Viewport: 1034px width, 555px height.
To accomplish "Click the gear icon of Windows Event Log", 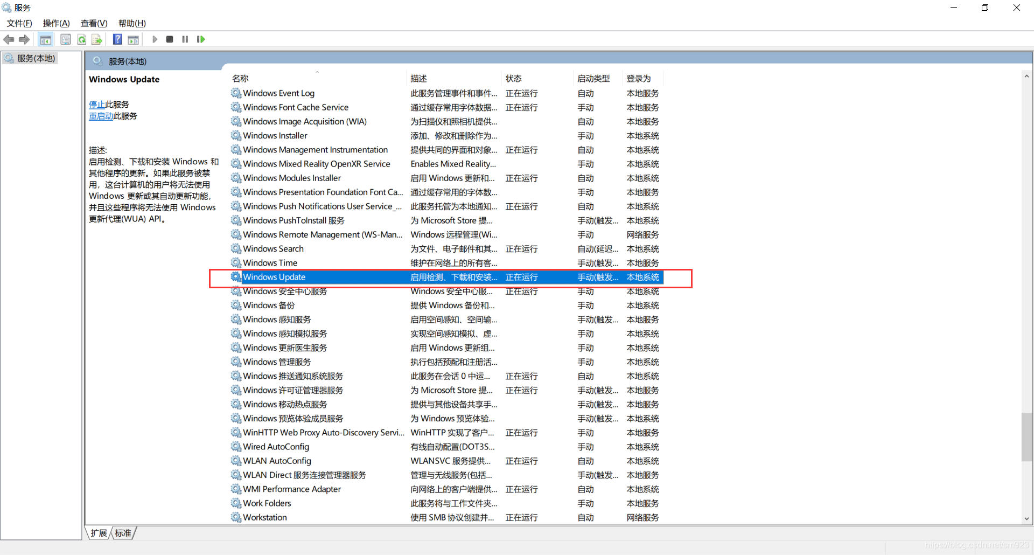I will coord(236,93).
